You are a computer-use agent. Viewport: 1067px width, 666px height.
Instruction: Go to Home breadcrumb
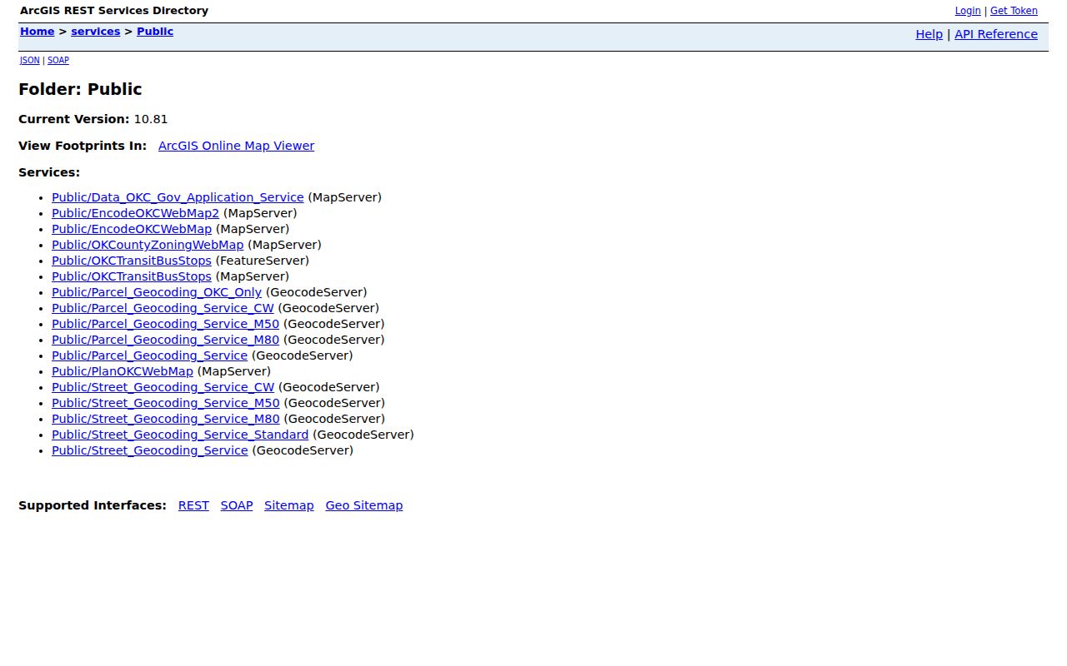pyautogui.click(x=37, y=32)
